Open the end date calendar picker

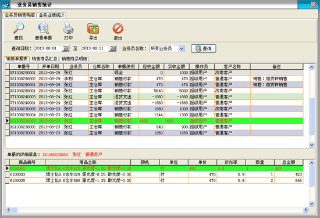(x=112, y=48)
